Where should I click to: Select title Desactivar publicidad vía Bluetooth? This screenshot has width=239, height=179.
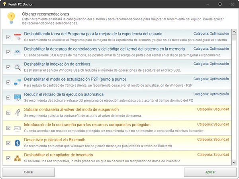(x=55, y=140)
